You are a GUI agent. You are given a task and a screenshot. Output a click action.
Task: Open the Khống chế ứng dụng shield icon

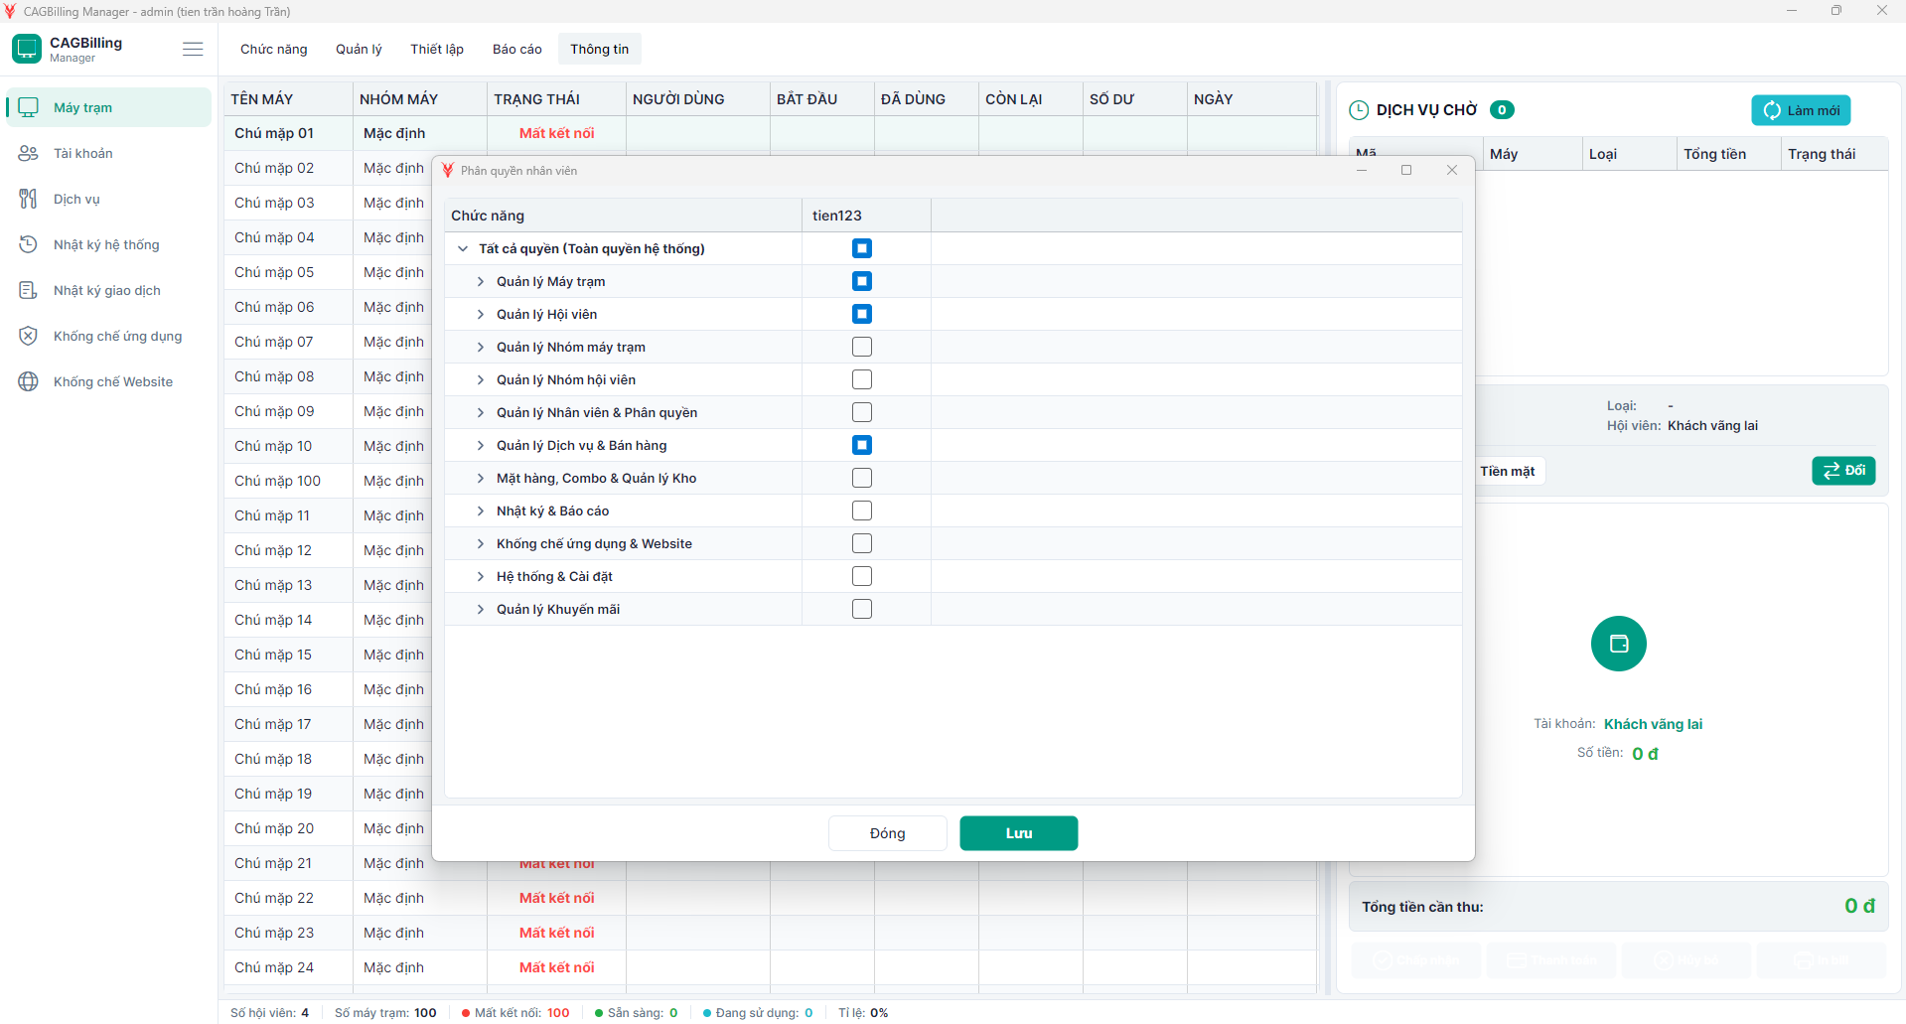coord(29,336)
